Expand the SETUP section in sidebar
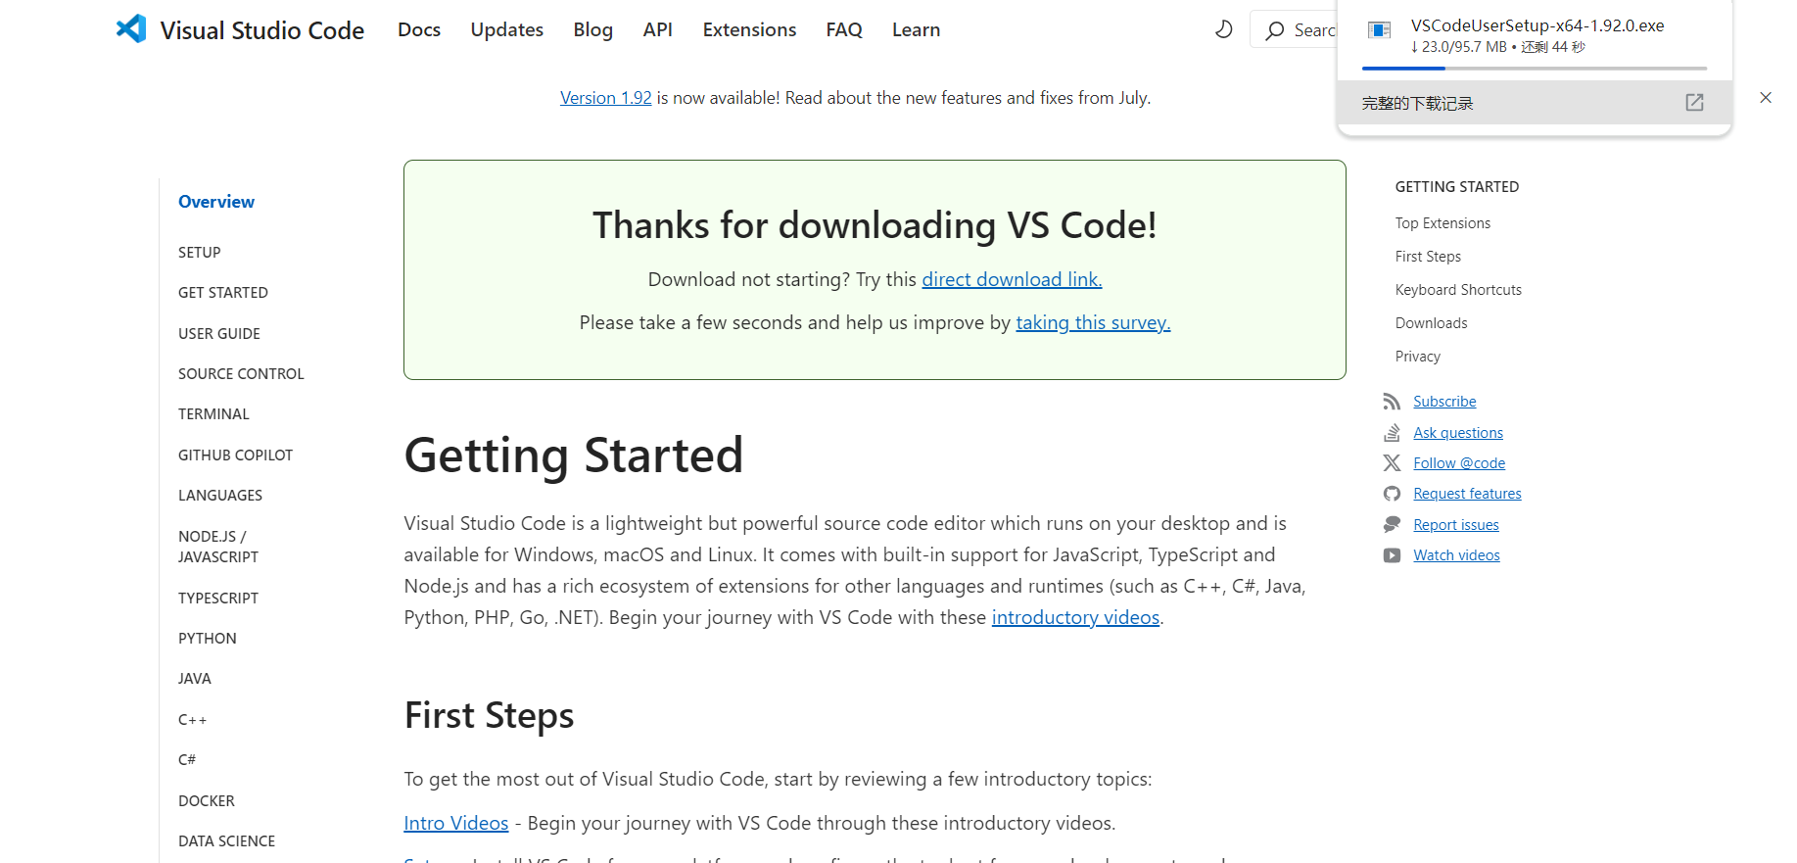The width and height of the screenshot is (1797, 863). pyautogui.click(x=200, y=253)
